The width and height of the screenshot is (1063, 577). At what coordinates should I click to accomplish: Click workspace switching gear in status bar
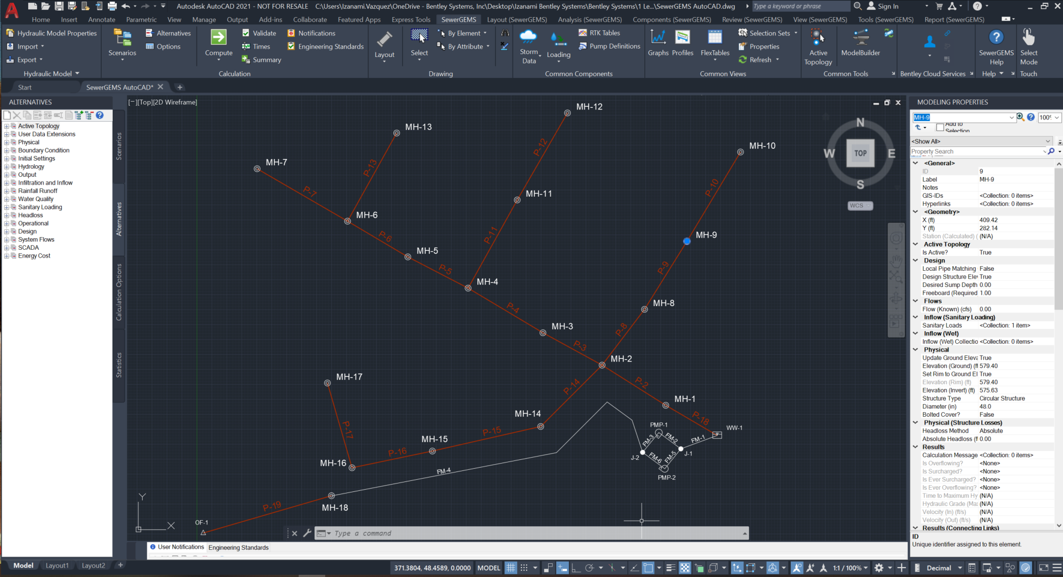879,568
